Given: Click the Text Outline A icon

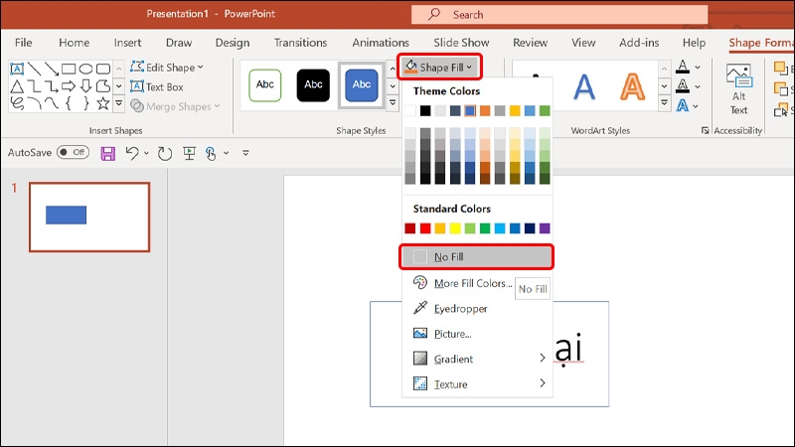Looking at the screenshot, I should pyautogui.click(x=683, y=85).
